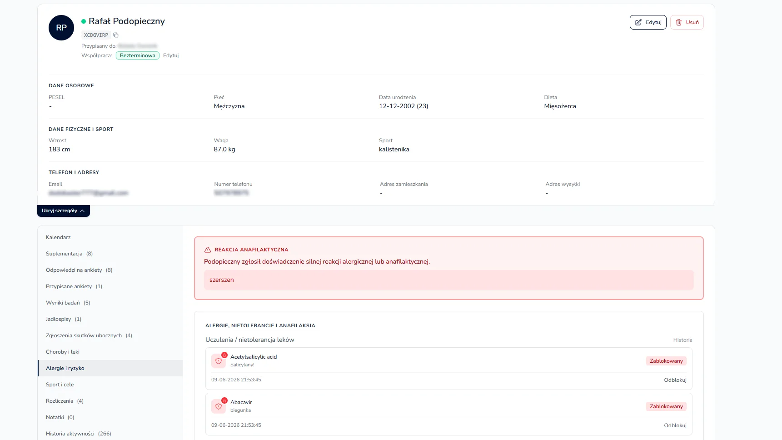Open Sport i cele section
782x440 pixels.
point(110,385)
